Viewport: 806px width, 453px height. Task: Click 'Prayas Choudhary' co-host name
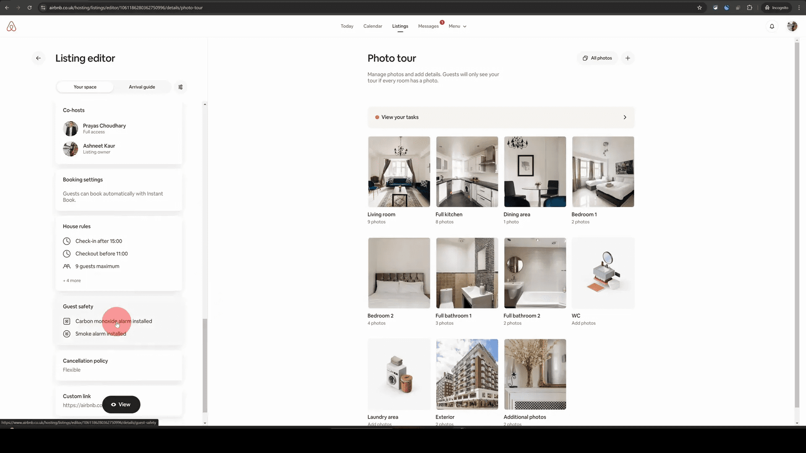[x=105, y=126]
